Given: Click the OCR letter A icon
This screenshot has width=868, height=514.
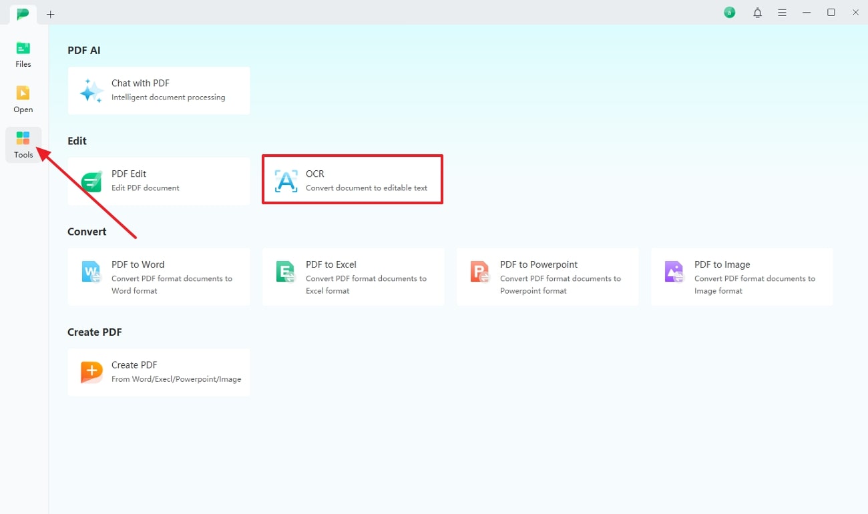Looking at the screenshot, I should (286, 181).
